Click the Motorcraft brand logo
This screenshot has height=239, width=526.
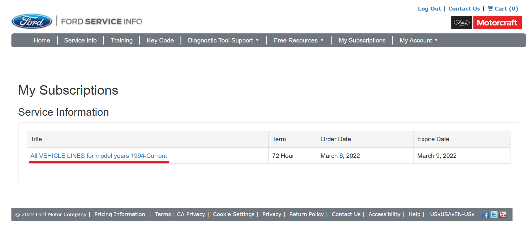tap(497, 23)
